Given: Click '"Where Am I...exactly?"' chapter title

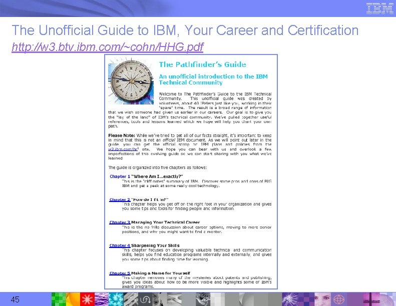Looking at the screenshot, I should click(x=157, y=176).
